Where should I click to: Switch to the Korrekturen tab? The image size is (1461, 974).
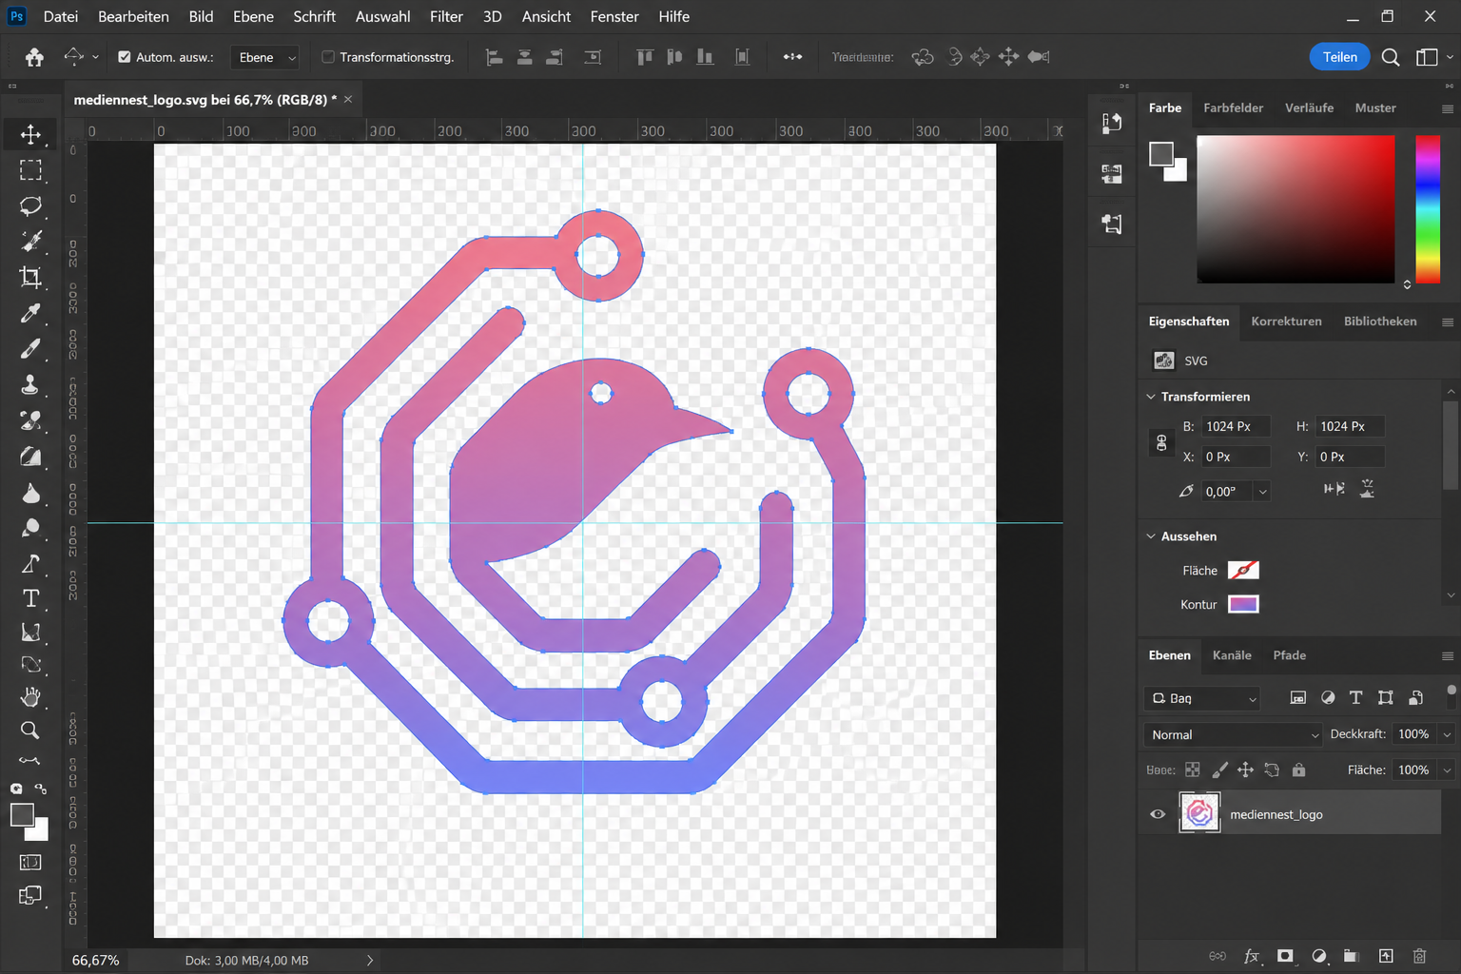click(x=1286, y=321)
